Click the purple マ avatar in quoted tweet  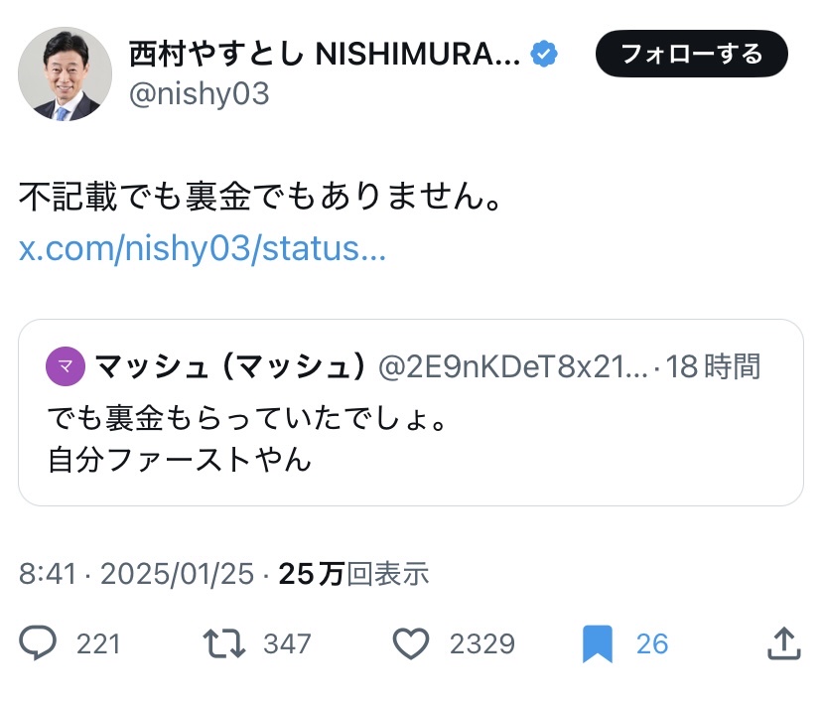point(66,366)
